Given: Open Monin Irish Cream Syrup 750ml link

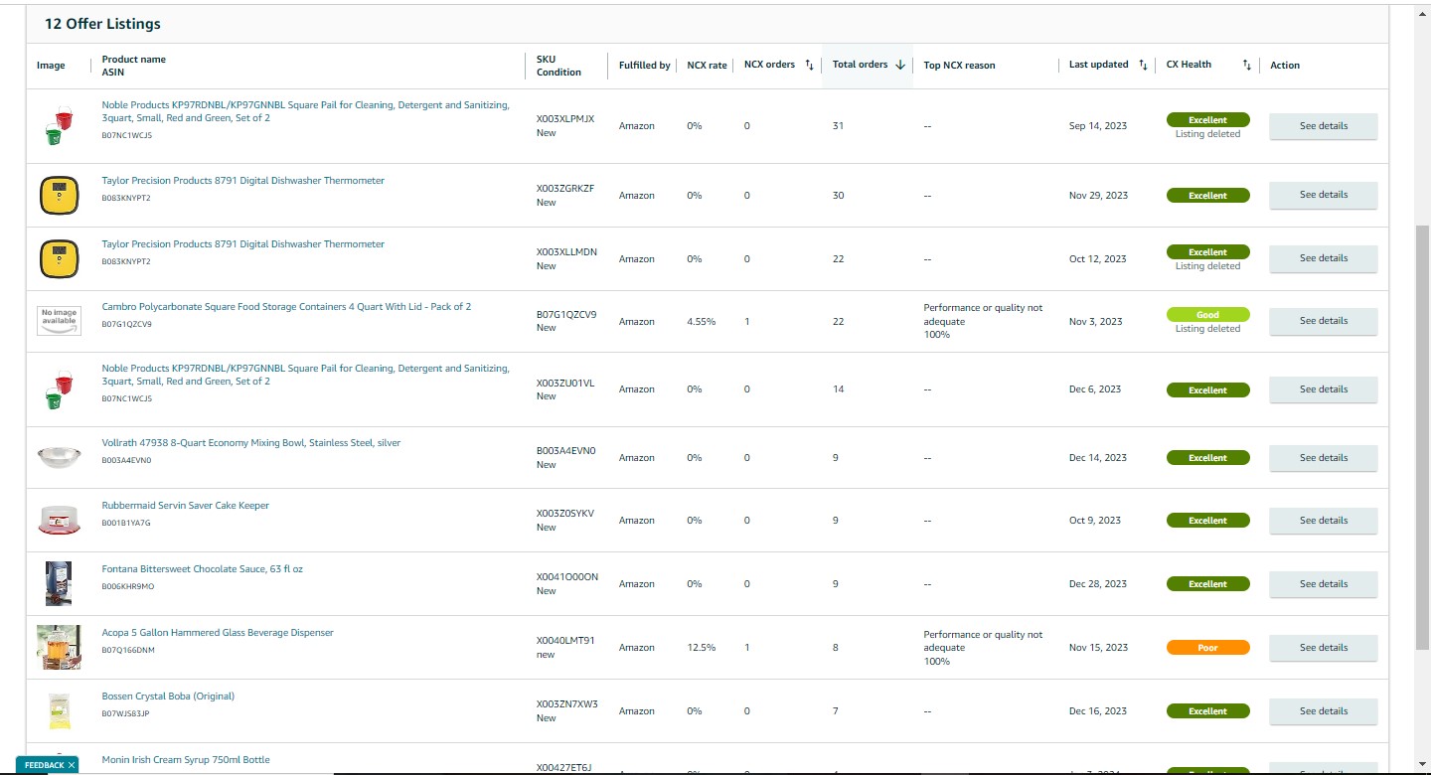Looking at the screenshot, I should pyautogui.click(x=186, y=760).
